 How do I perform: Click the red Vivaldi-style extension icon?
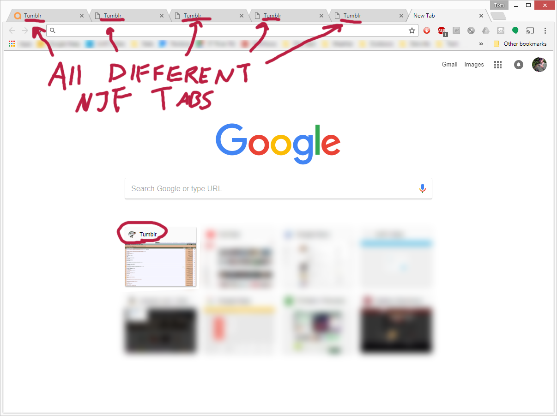(x=427, y=31)
